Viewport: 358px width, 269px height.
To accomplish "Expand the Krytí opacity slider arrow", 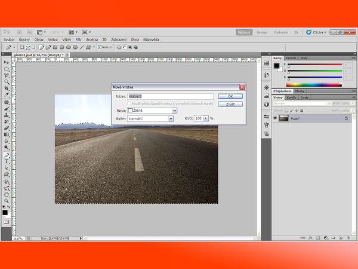I will [206, 119].
